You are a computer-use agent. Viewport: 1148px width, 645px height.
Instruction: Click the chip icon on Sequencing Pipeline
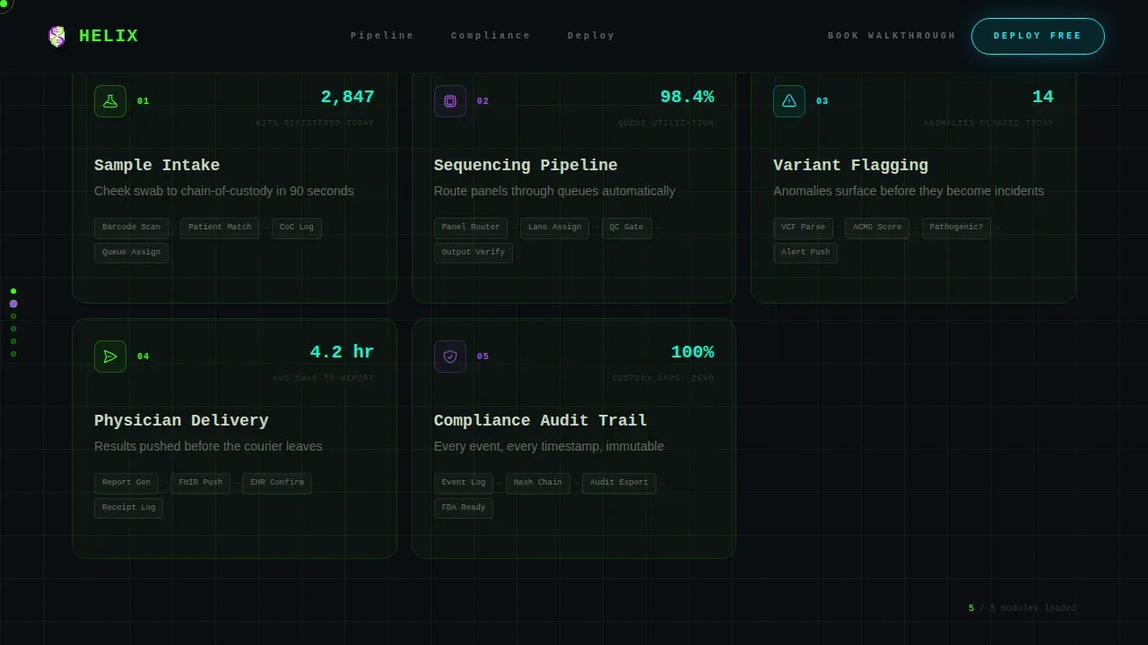[x=450, y=101]
